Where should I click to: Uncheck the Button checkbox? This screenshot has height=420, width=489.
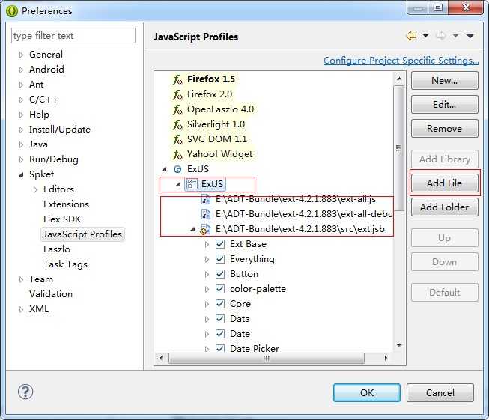point(220,274)
